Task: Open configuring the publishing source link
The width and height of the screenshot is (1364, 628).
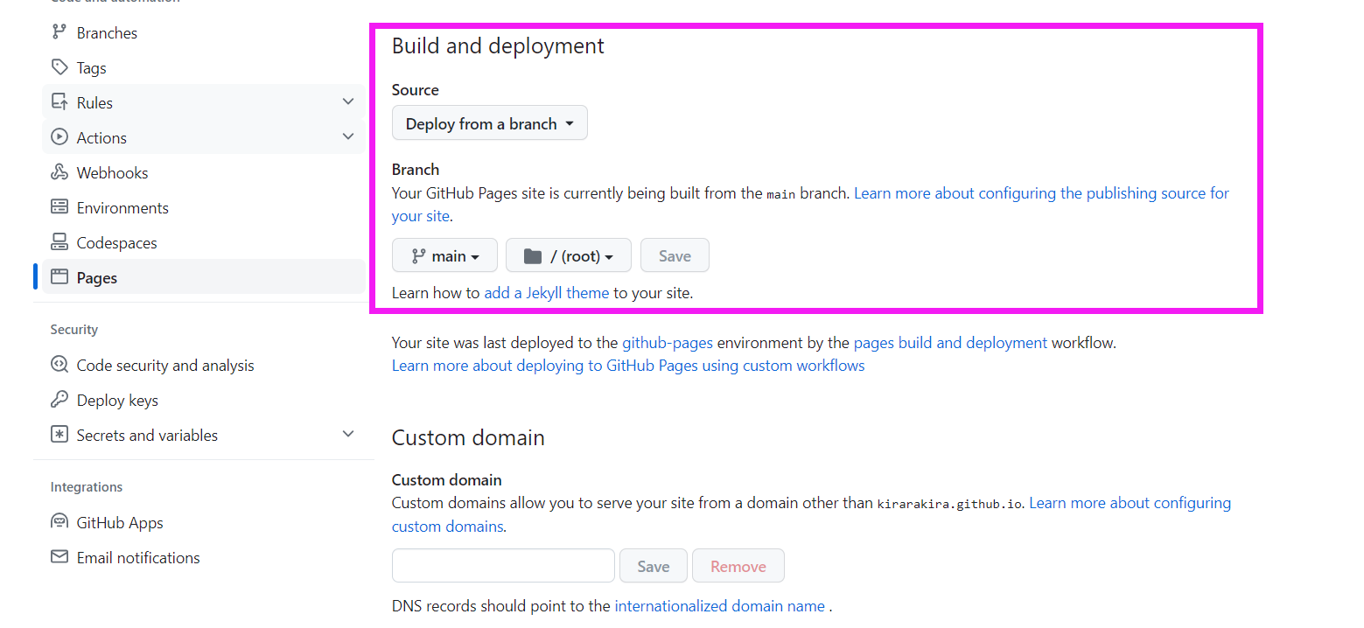Action: pos(1041,192)
